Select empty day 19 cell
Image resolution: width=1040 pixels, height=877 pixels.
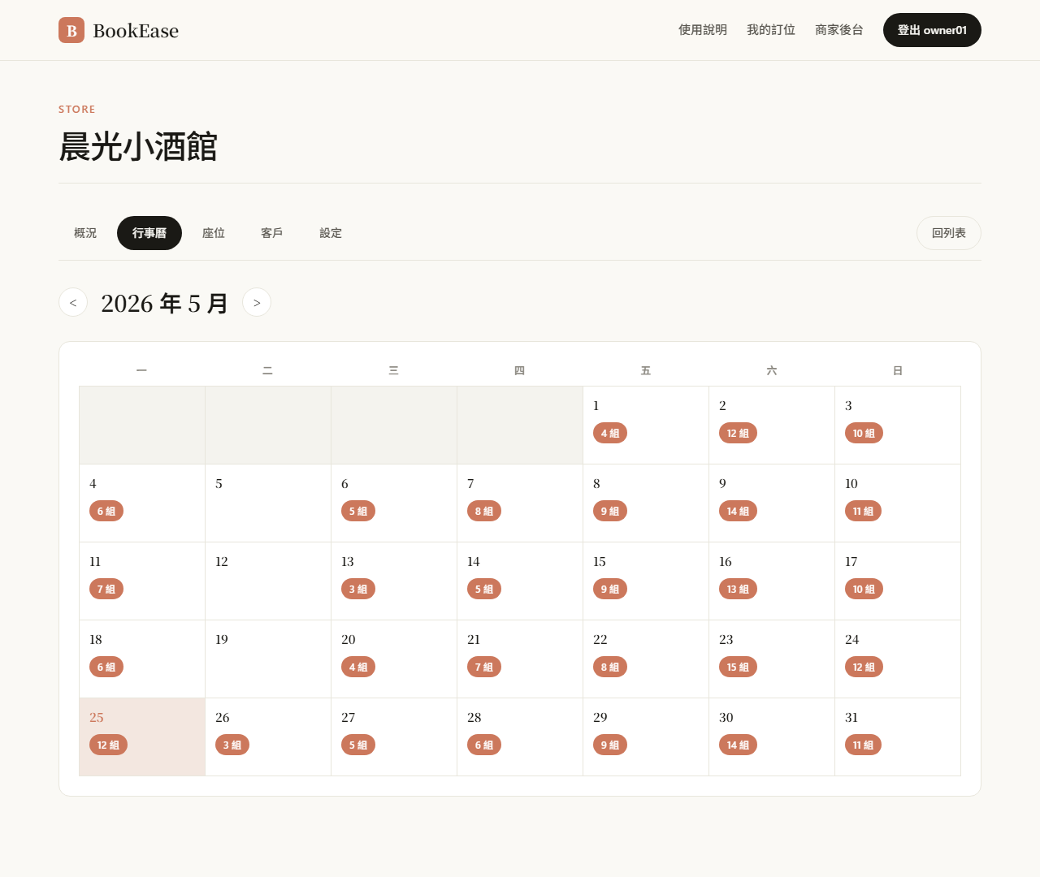(268, 659)
